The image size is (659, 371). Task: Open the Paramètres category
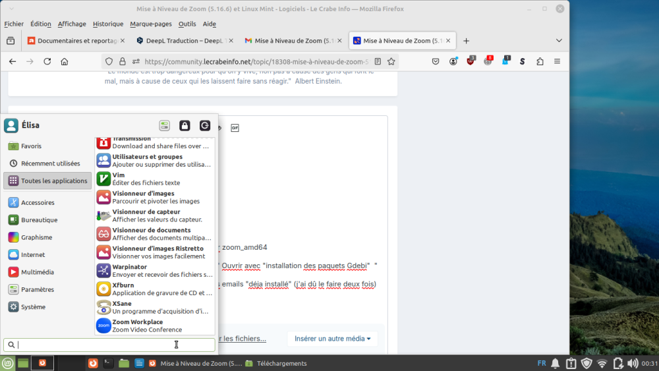click(x=47, y=289)
